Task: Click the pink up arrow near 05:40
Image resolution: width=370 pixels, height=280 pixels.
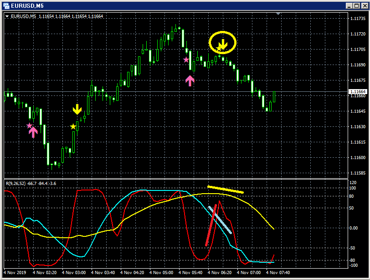Action: [190, 81]
